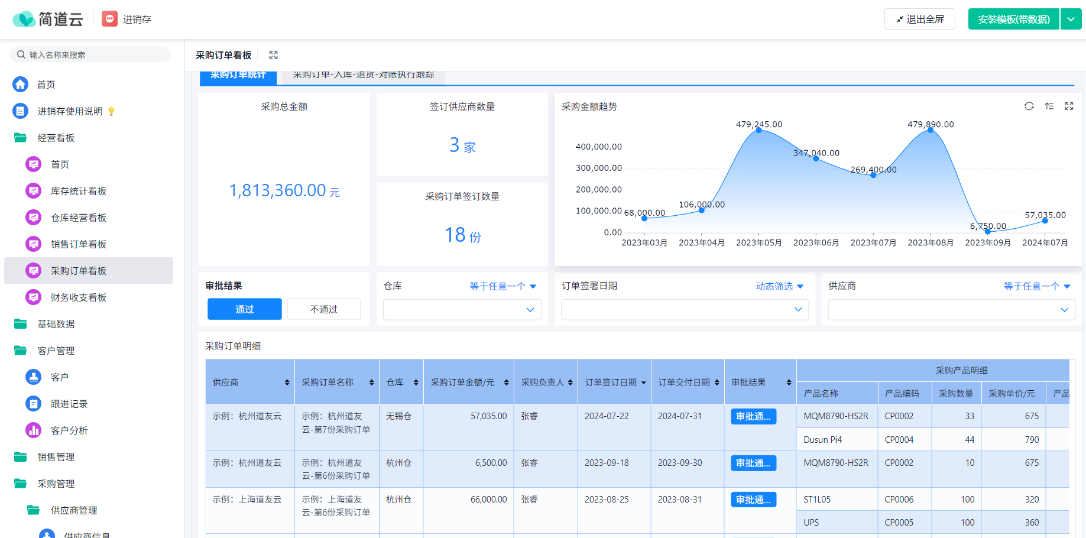Focus the 输入名称来搜索 search field

[x=90, y=54]
